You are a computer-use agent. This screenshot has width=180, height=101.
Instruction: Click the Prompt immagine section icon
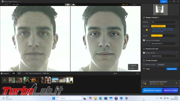[144, 61]
